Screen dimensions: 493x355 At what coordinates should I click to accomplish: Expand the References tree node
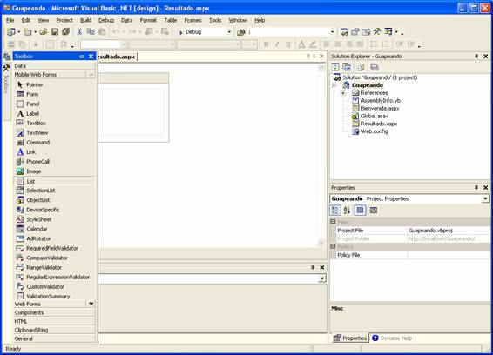[x=343, y=93]
